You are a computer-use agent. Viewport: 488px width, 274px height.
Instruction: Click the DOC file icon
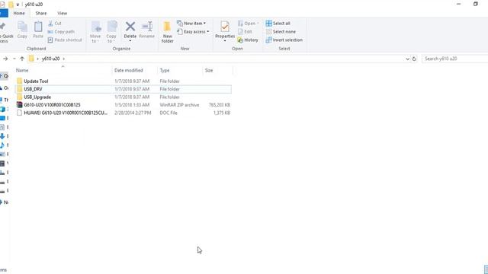pos(19,113)
